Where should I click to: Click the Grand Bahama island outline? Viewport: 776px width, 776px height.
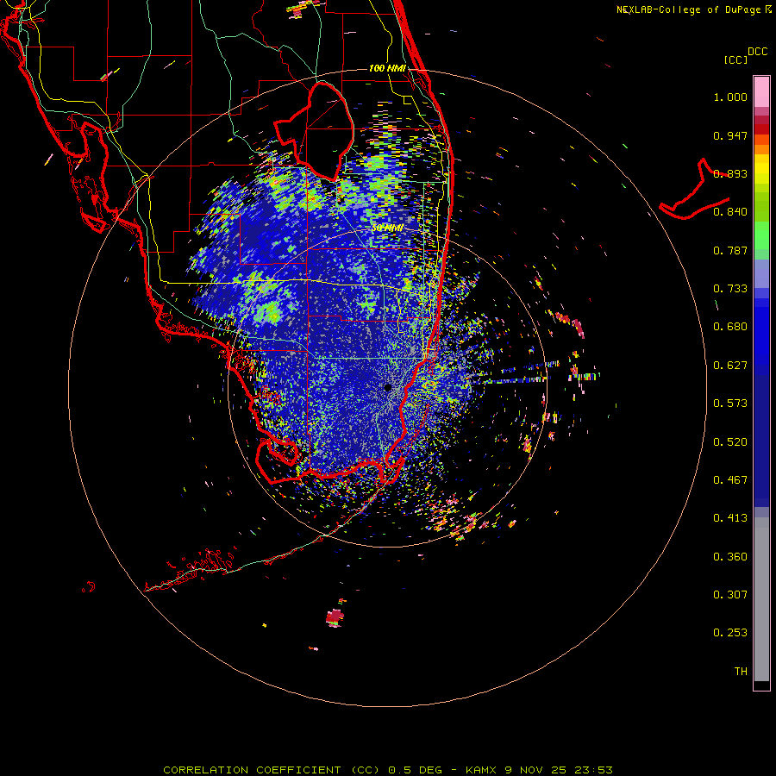click(694, 191)
